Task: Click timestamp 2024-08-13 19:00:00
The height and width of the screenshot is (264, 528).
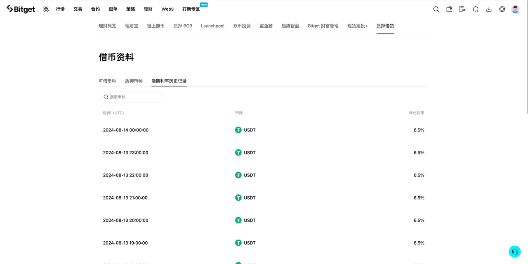Action: [125, 243]
